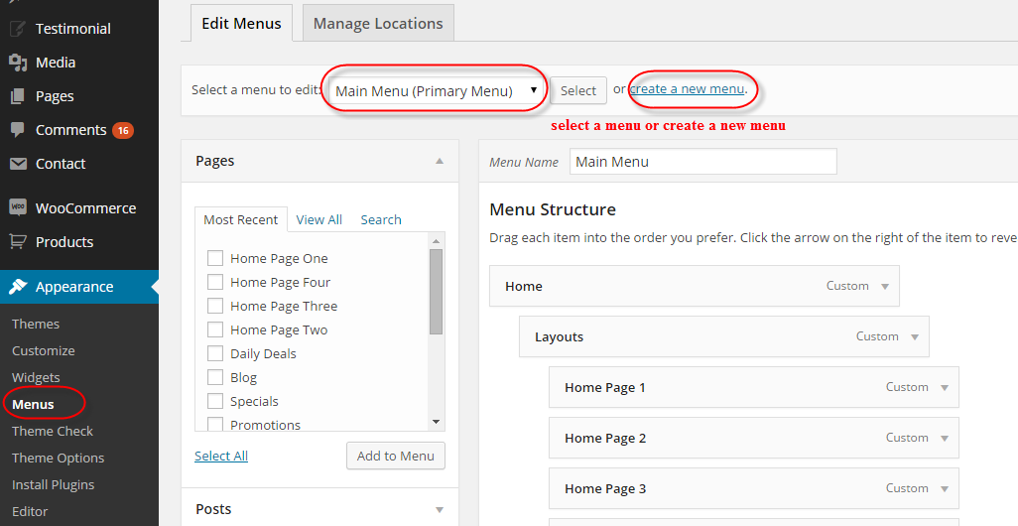Select the Promotions page checkbox

click(215, 425)
